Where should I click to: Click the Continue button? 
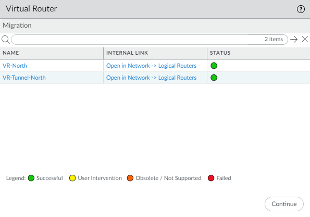point(284,204)
